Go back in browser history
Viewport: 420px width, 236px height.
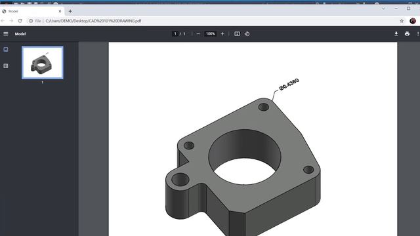point(3,20)
